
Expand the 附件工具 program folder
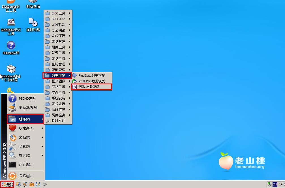pos(58,47)
